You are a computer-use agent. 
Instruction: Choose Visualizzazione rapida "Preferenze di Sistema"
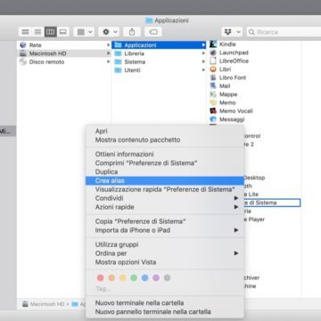tap(165, 189)
